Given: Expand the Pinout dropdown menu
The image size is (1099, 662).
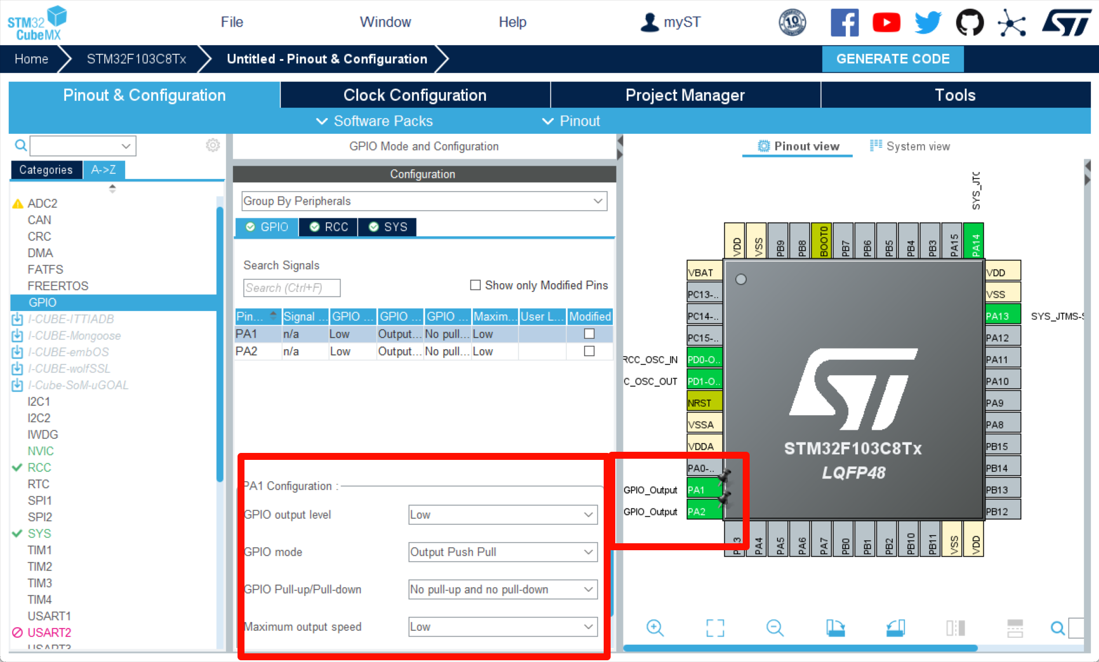Looking at the screenshot, I should coord(571,121).
